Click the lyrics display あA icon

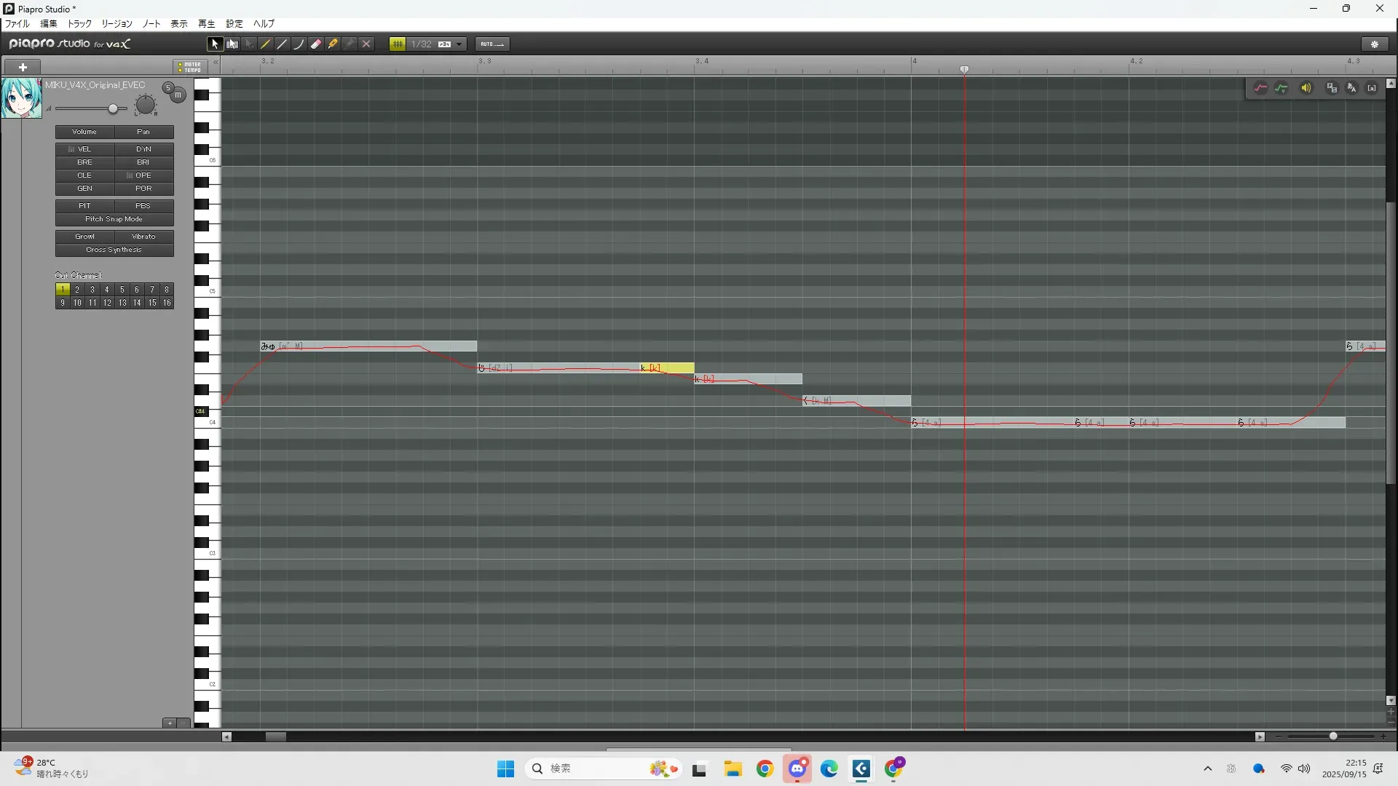click(x=1351, y=88)
